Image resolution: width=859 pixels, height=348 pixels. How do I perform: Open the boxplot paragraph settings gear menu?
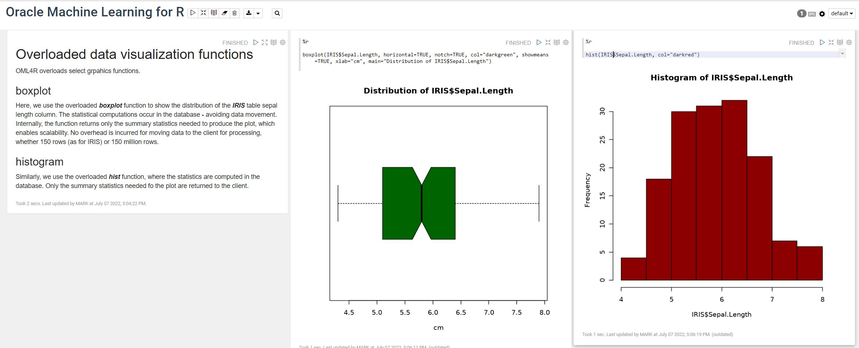(566, 43)
